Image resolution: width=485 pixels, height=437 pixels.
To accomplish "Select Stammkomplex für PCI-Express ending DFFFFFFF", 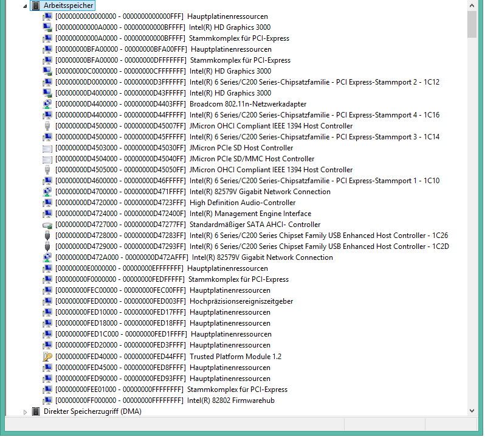I will [173, 60].
